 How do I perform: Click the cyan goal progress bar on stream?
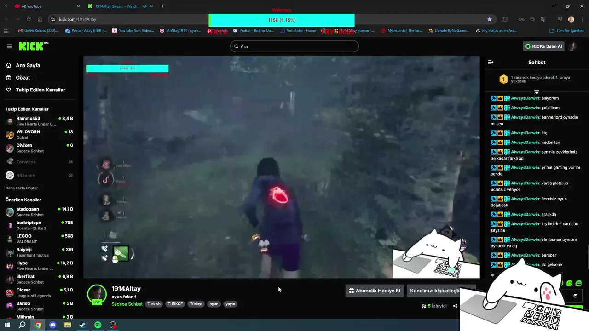[x=127, y=68]
